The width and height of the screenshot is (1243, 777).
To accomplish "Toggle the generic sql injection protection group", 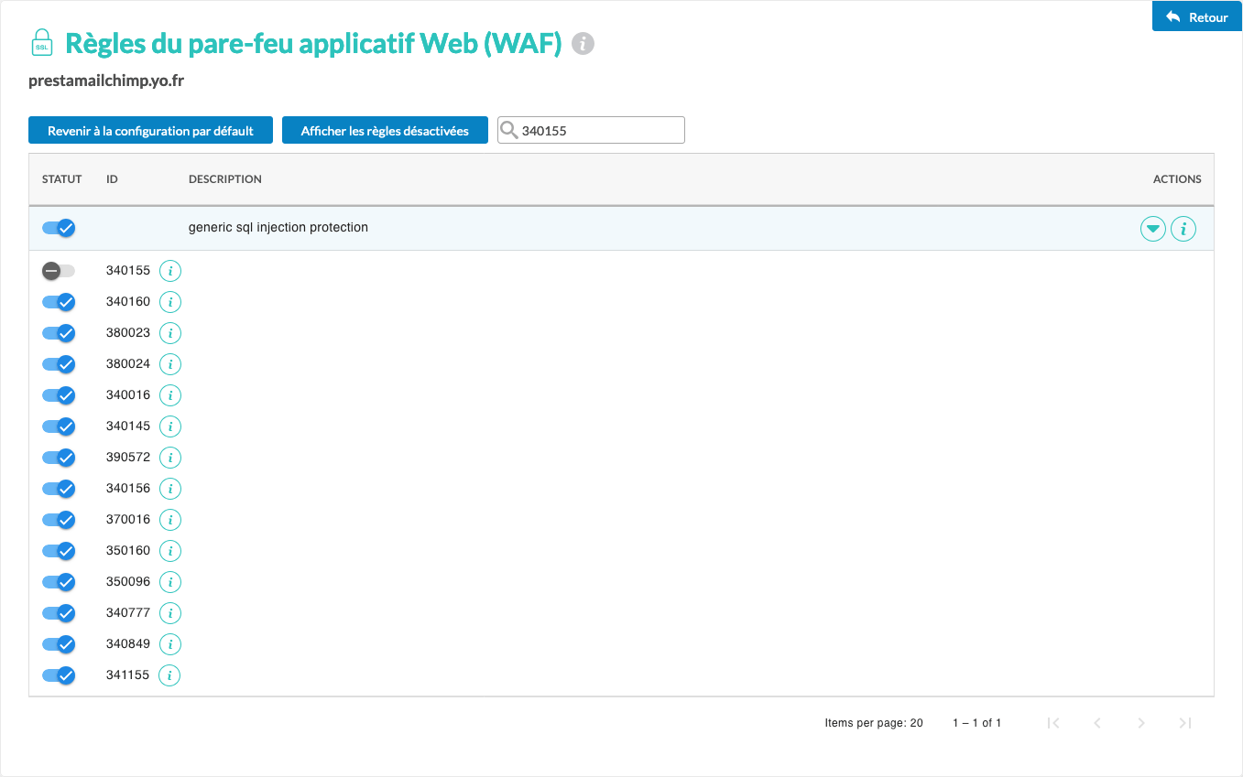I will [x=59, y=228].
